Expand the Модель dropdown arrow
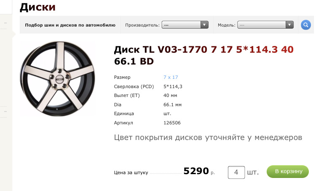This screenshot has height=191, width=316. [289, 25]
